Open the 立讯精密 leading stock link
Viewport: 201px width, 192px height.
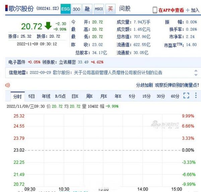pyautogui.click(x=67, y=62)
